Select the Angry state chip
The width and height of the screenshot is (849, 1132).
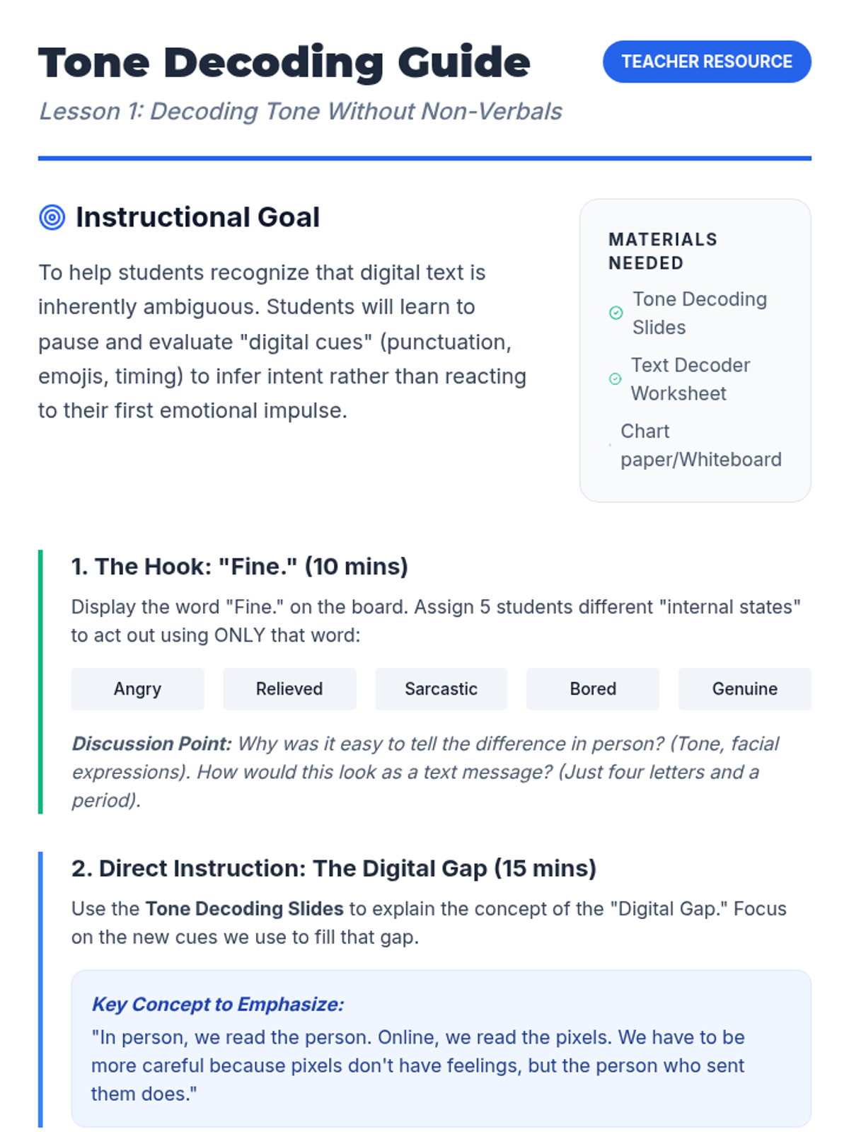(x=137, y=689)
